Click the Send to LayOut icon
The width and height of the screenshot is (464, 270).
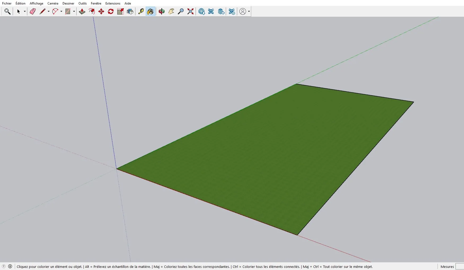point(221,11)
